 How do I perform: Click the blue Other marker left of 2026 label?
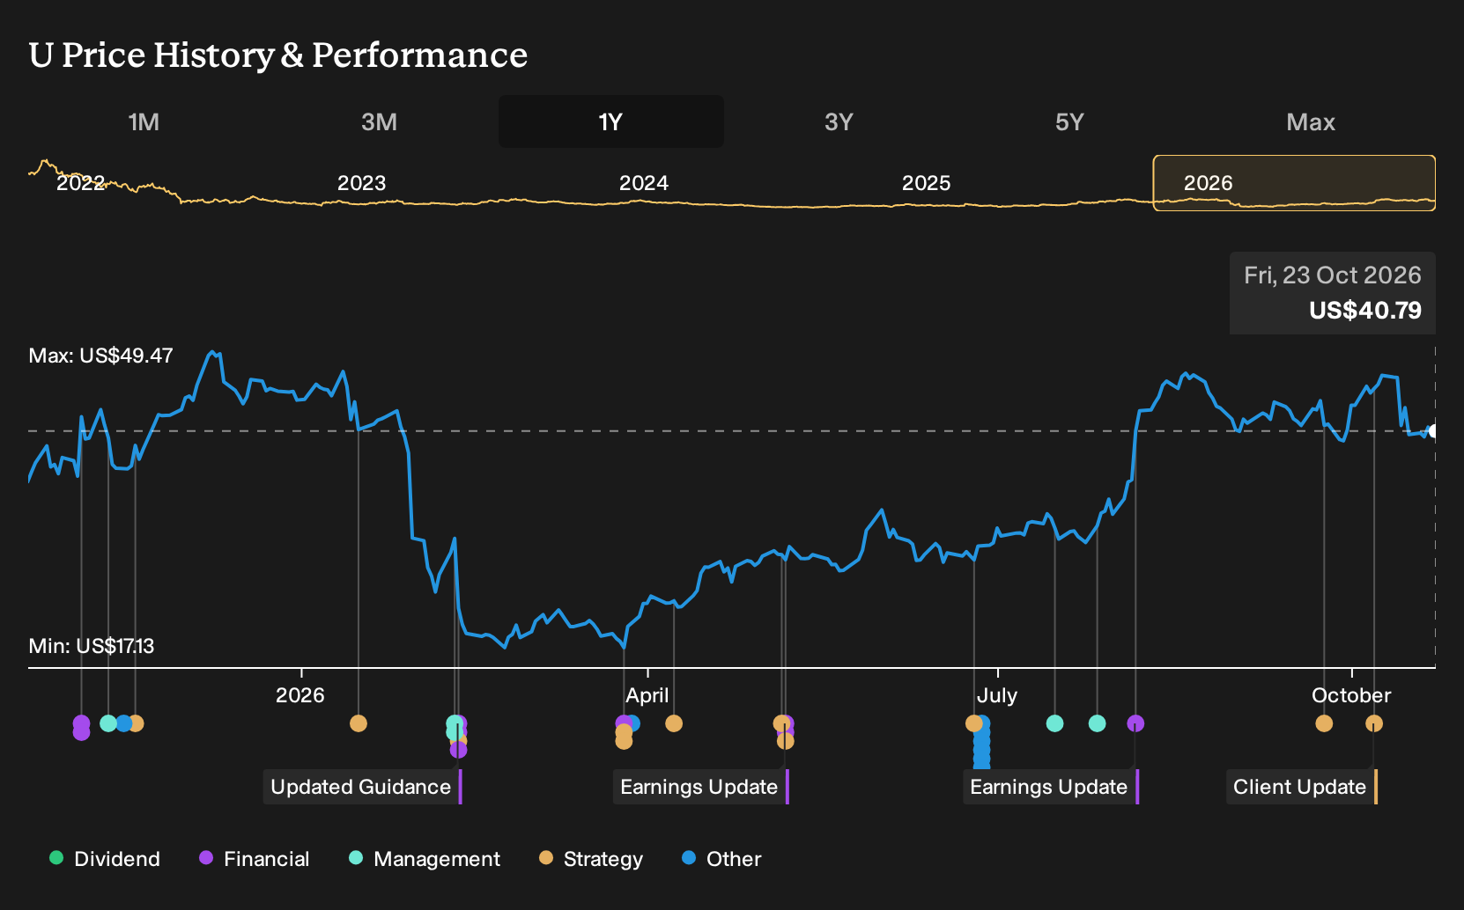coord(123,723)
